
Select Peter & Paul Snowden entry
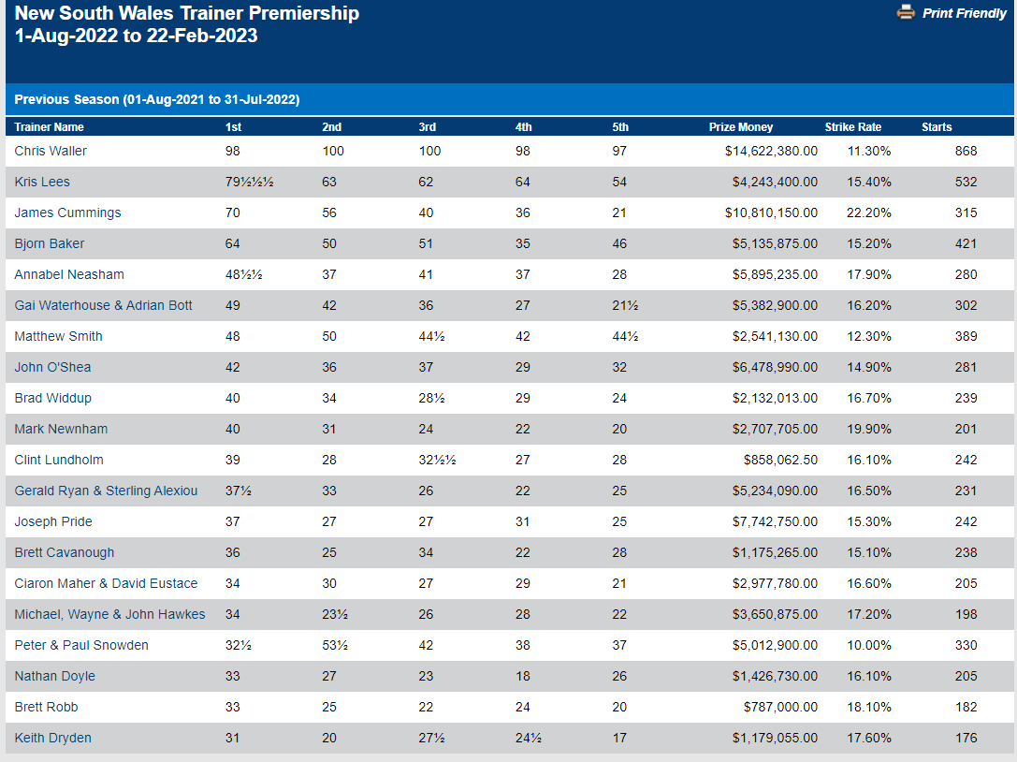coord(81,645)
